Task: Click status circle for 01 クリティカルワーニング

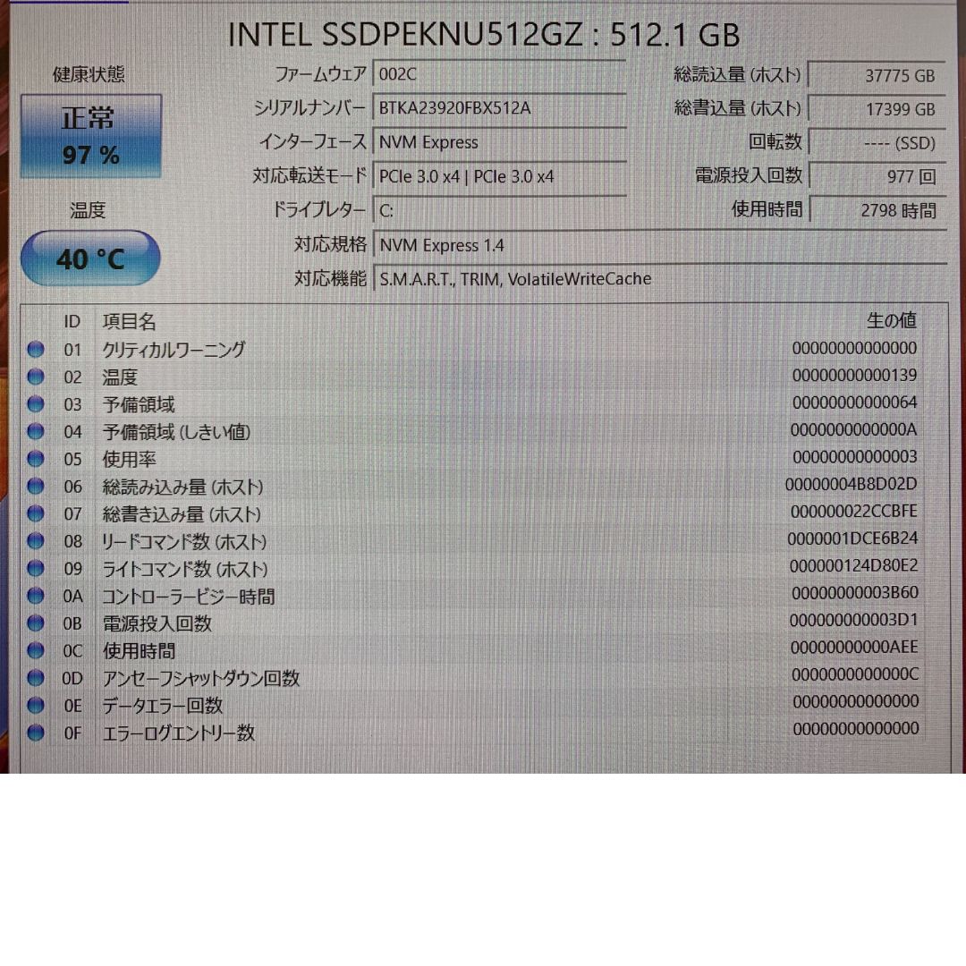Action: click(36, 350)
